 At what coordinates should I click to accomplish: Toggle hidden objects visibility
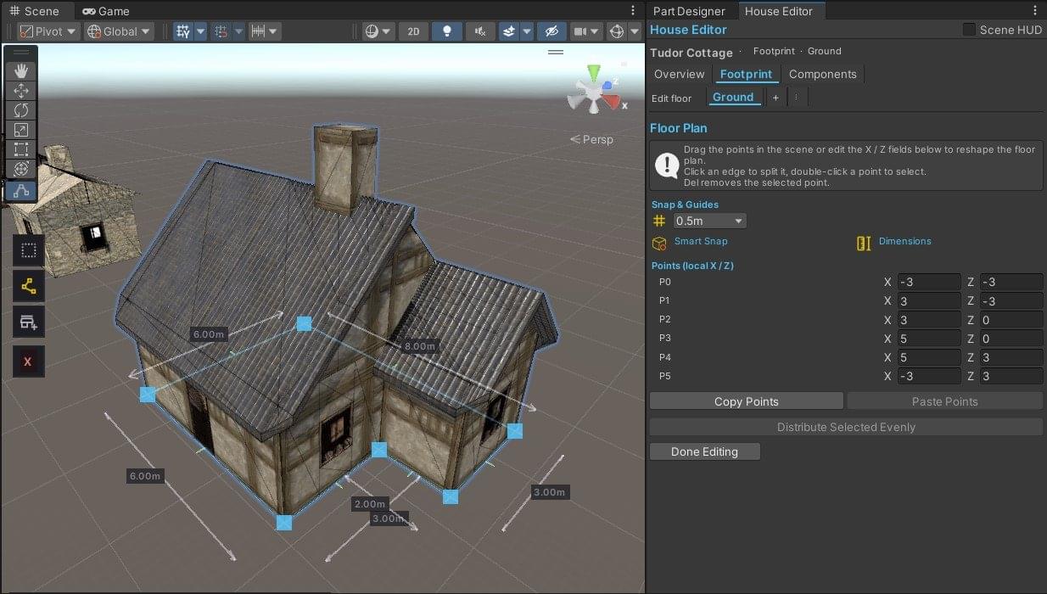(551, 31)
